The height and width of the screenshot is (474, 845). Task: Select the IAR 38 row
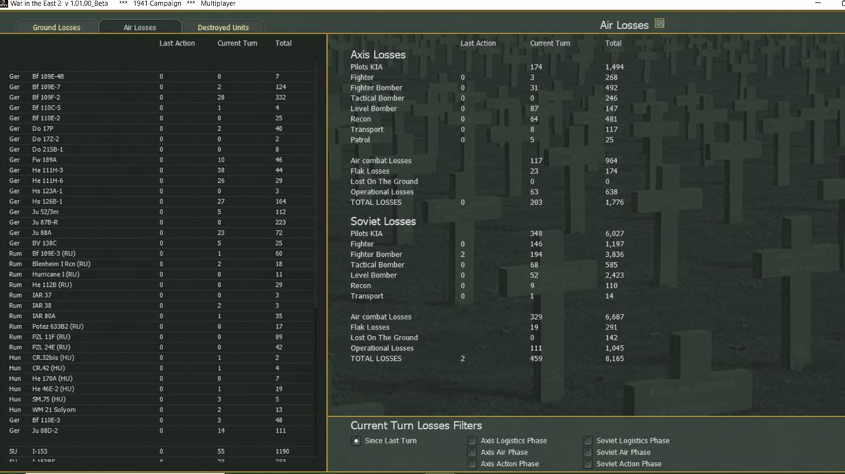(160, 305)
